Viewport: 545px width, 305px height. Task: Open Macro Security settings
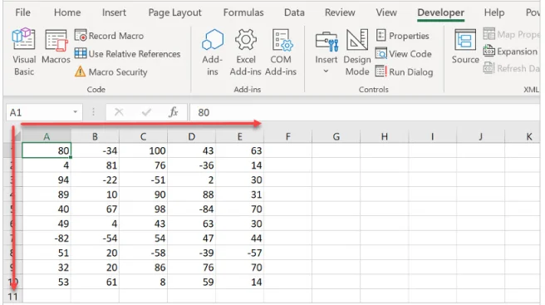[110, 71]
